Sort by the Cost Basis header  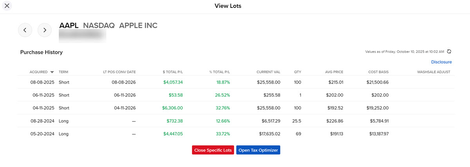click(x=378, y=72)
